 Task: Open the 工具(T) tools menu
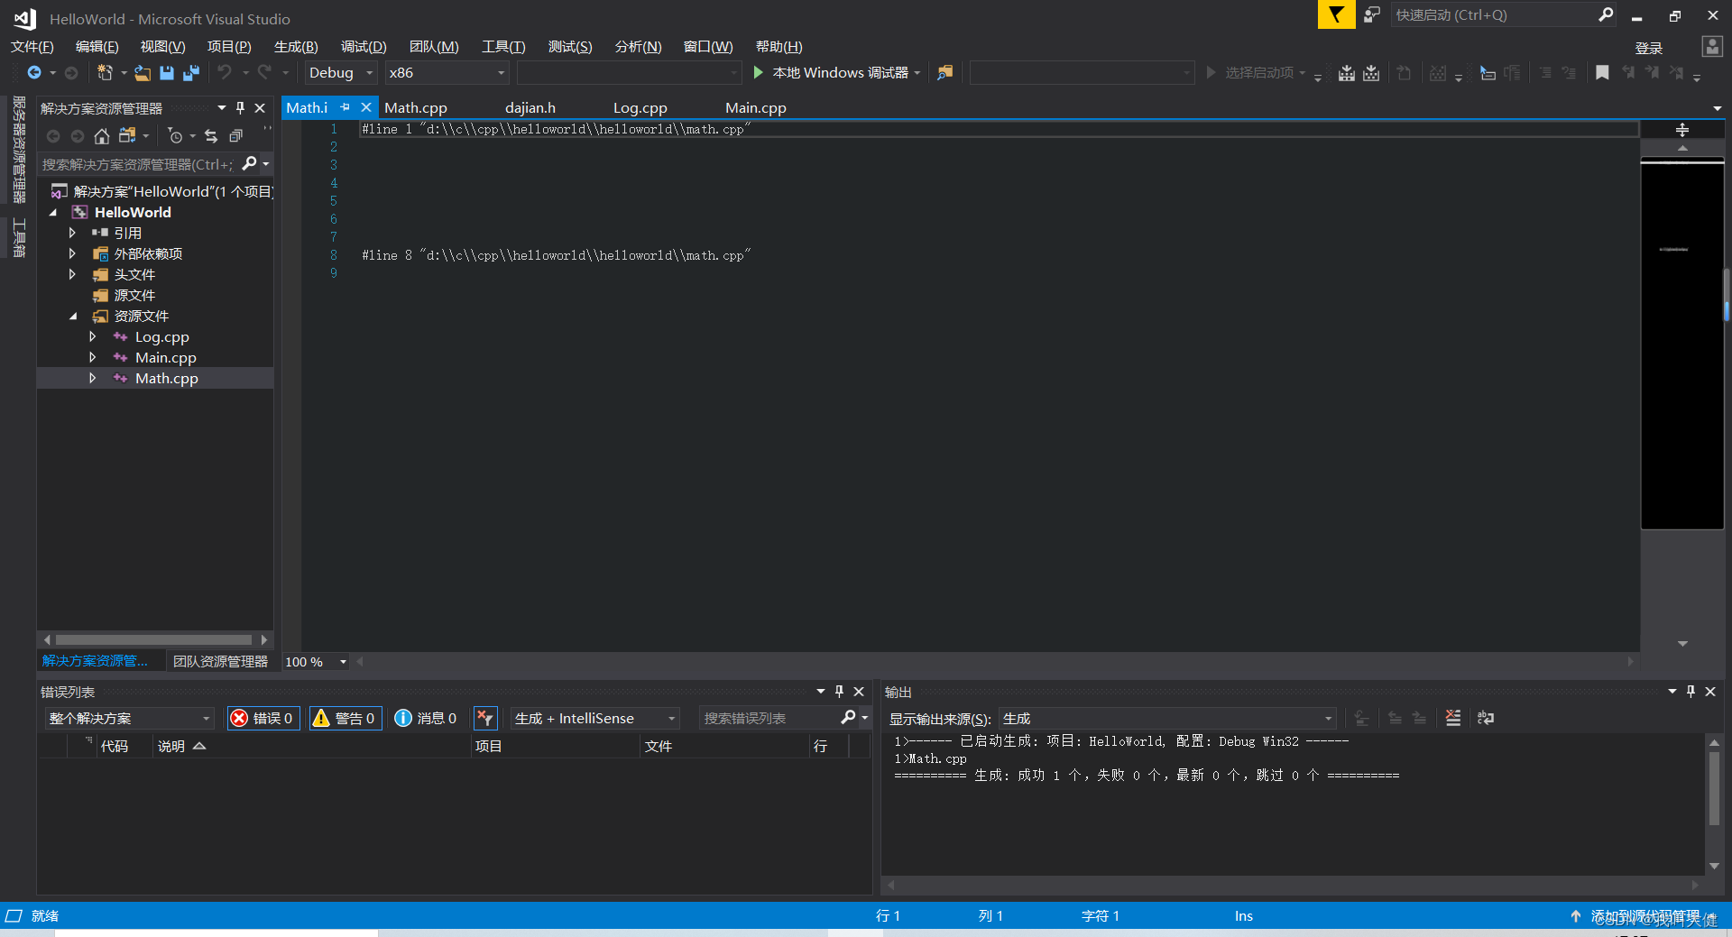pos(503,47)
